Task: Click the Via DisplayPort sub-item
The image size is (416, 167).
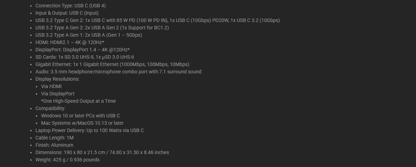Action: click(58, 94)
